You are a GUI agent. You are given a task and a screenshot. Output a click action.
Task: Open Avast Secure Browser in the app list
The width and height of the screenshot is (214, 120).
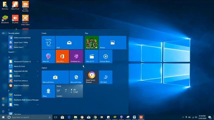tap(23, 85)
